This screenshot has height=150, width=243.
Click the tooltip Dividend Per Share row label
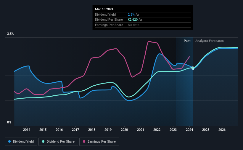[109, 20]
